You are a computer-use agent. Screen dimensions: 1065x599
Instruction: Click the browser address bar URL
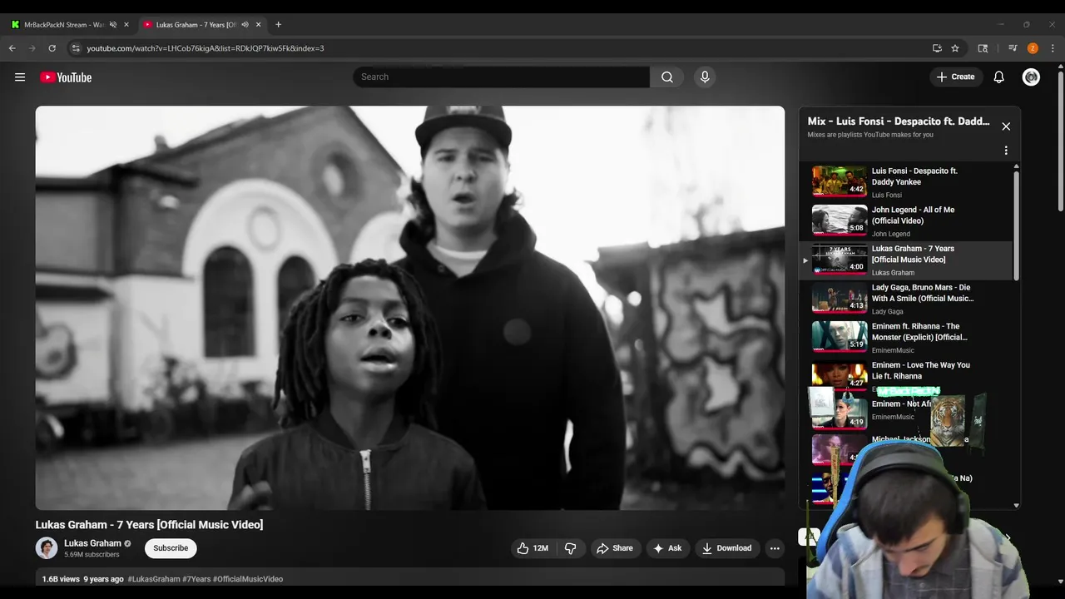pyautogui.click(x=206, y=48)
